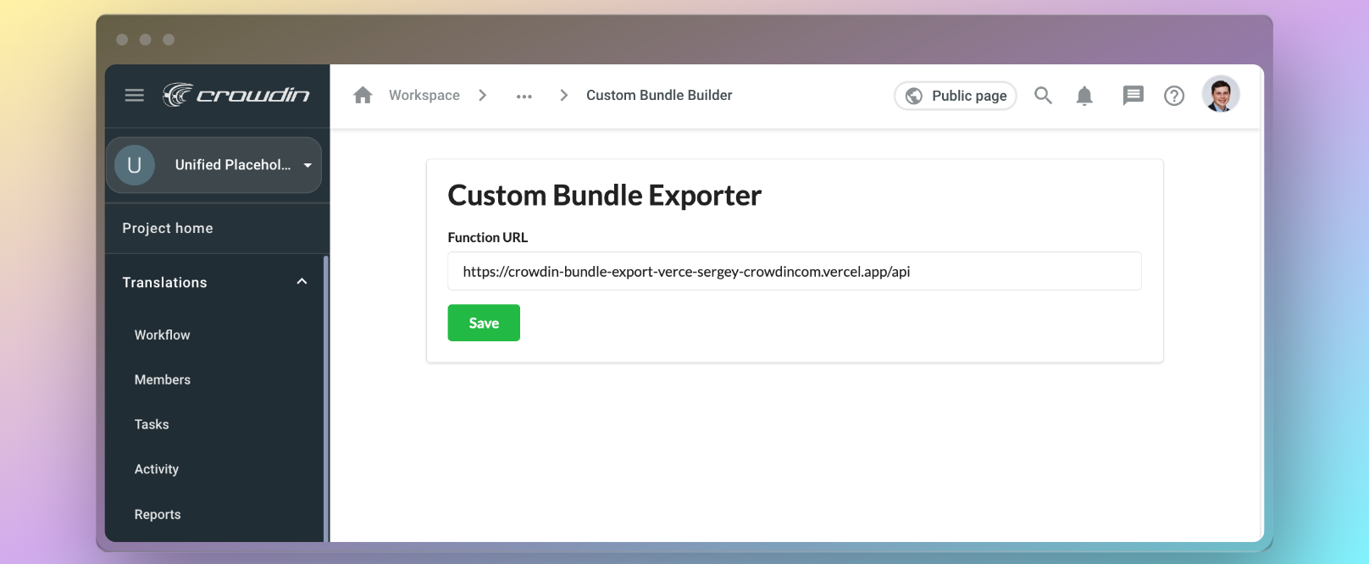
Task: Click the U project avatar
Action: pyautogui.click(x=135, y=165)
